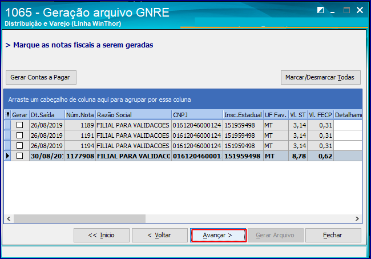371x259 pixels.
Task: Sort by UF Fav. column header
Action: click(276, 115)
